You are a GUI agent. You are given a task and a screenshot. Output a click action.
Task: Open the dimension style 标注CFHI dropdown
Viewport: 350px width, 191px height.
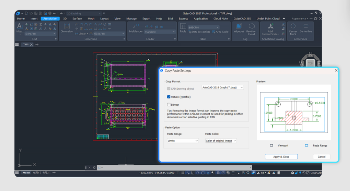[x=109, y=34]
